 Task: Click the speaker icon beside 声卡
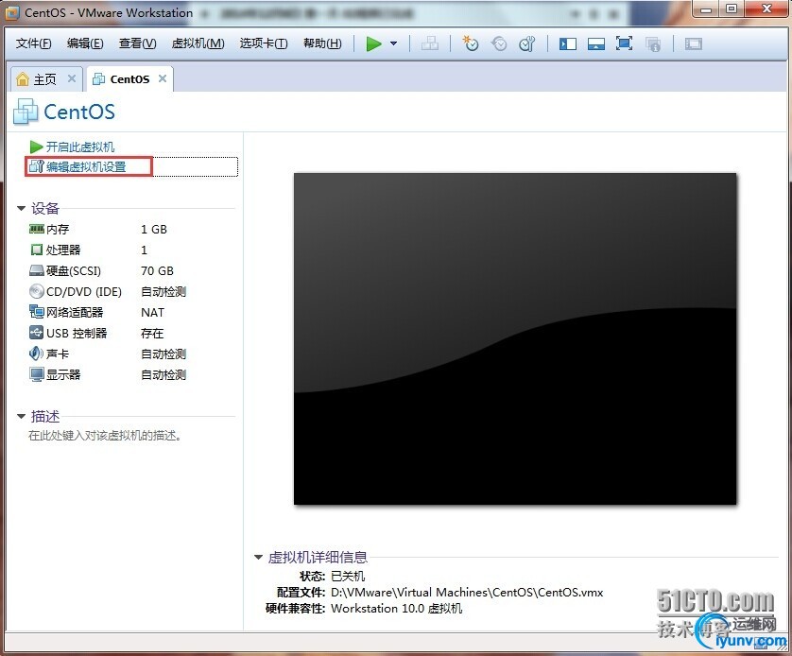(x=36, y=354)
